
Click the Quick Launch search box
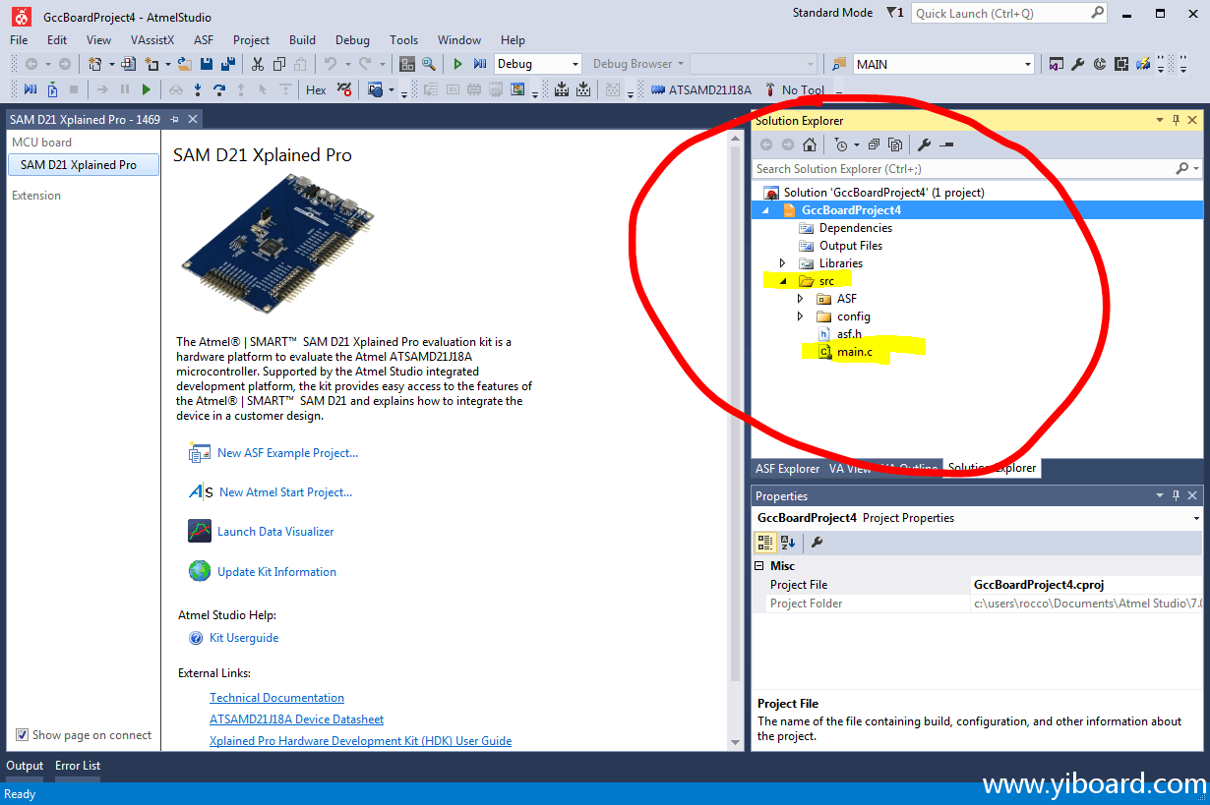pyautogui.click(x=1010, y=13)
